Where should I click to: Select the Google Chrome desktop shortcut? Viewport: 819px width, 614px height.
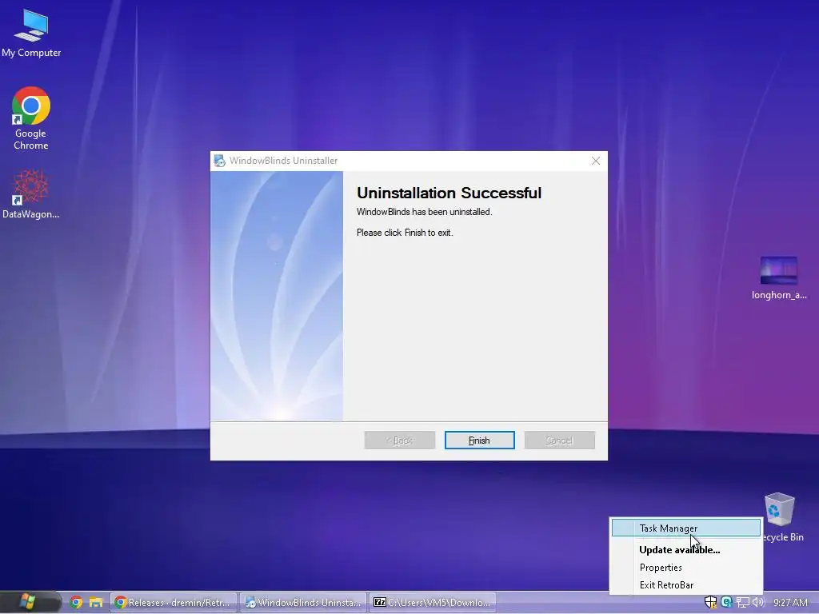[x=31, y=118]
